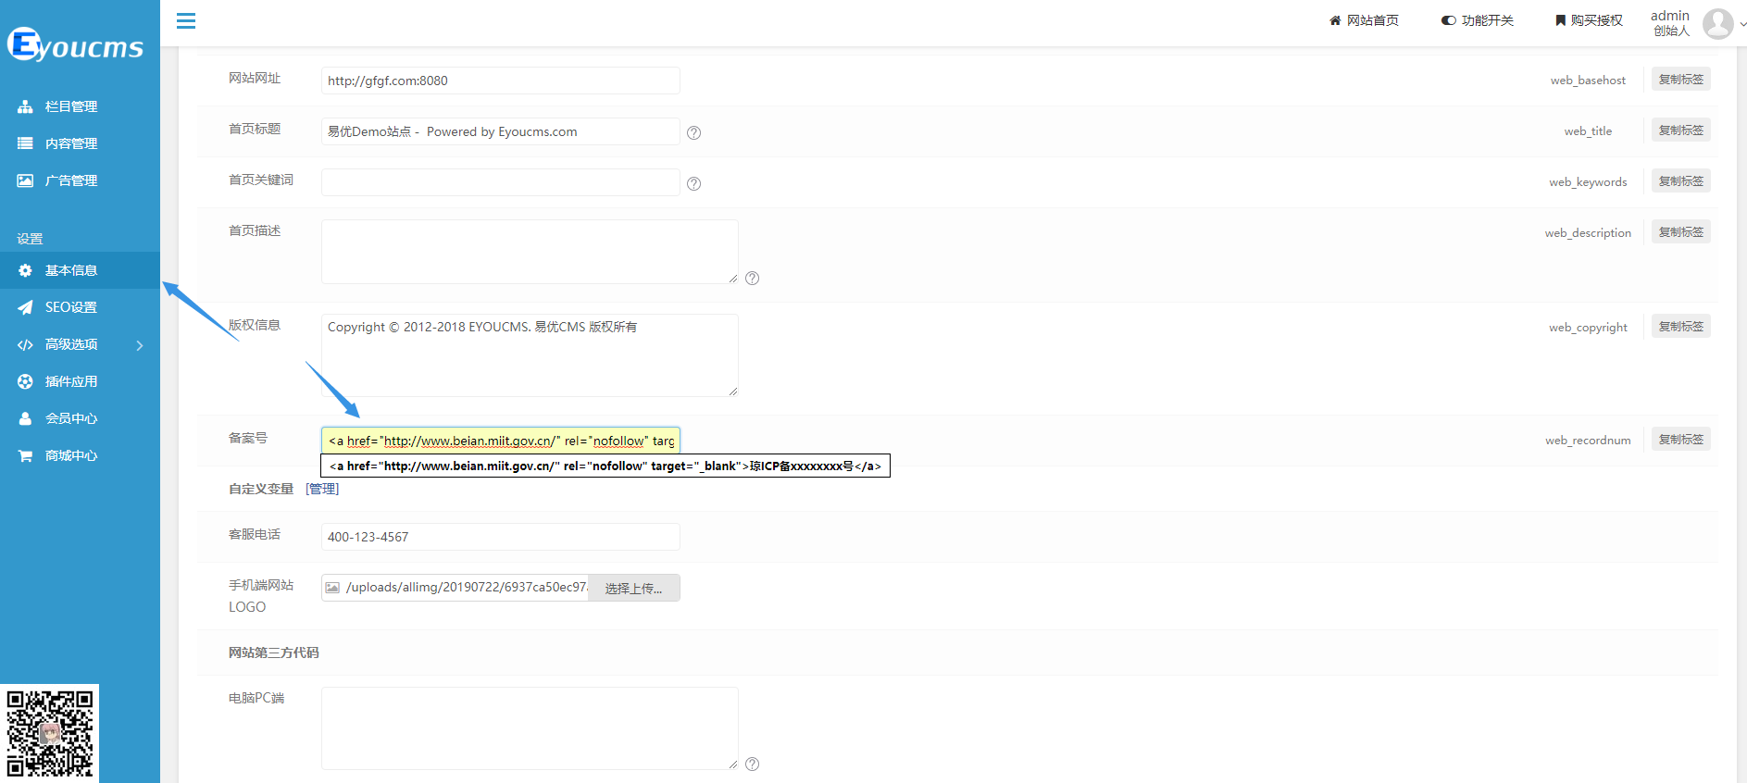This screenshot has width=1747, height=783.
Task: Click into the 客服电话 input field
Action: 500,537
